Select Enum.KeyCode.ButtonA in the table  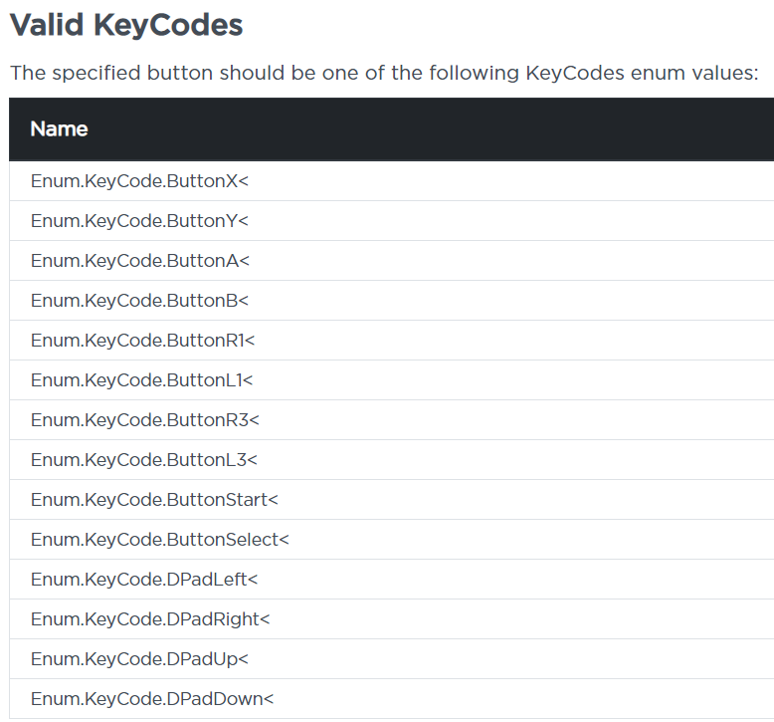click(139, 261)
